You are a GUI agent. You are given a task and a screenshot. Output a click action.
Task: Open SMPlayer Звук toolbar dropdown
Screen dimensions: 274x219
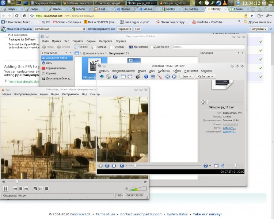[x=187, y=77]
